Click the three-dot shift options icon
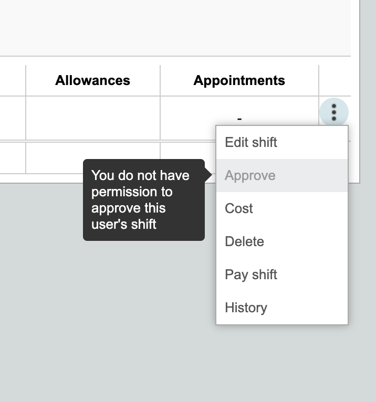The height and width of the screenshot is (402, 376). point(333,112)
